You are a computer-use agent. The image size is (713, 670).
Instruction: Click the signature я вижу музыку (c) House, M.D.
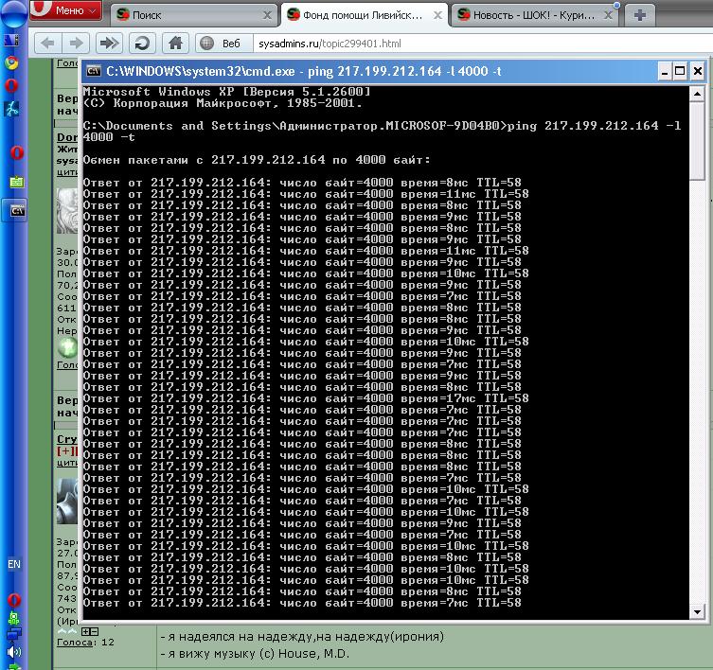pos(255,654)
